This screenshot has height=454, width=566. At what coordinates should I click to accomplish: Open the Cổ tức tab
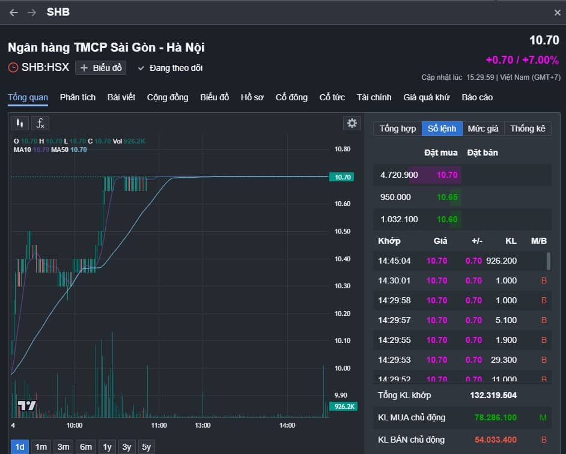(332, 97)
